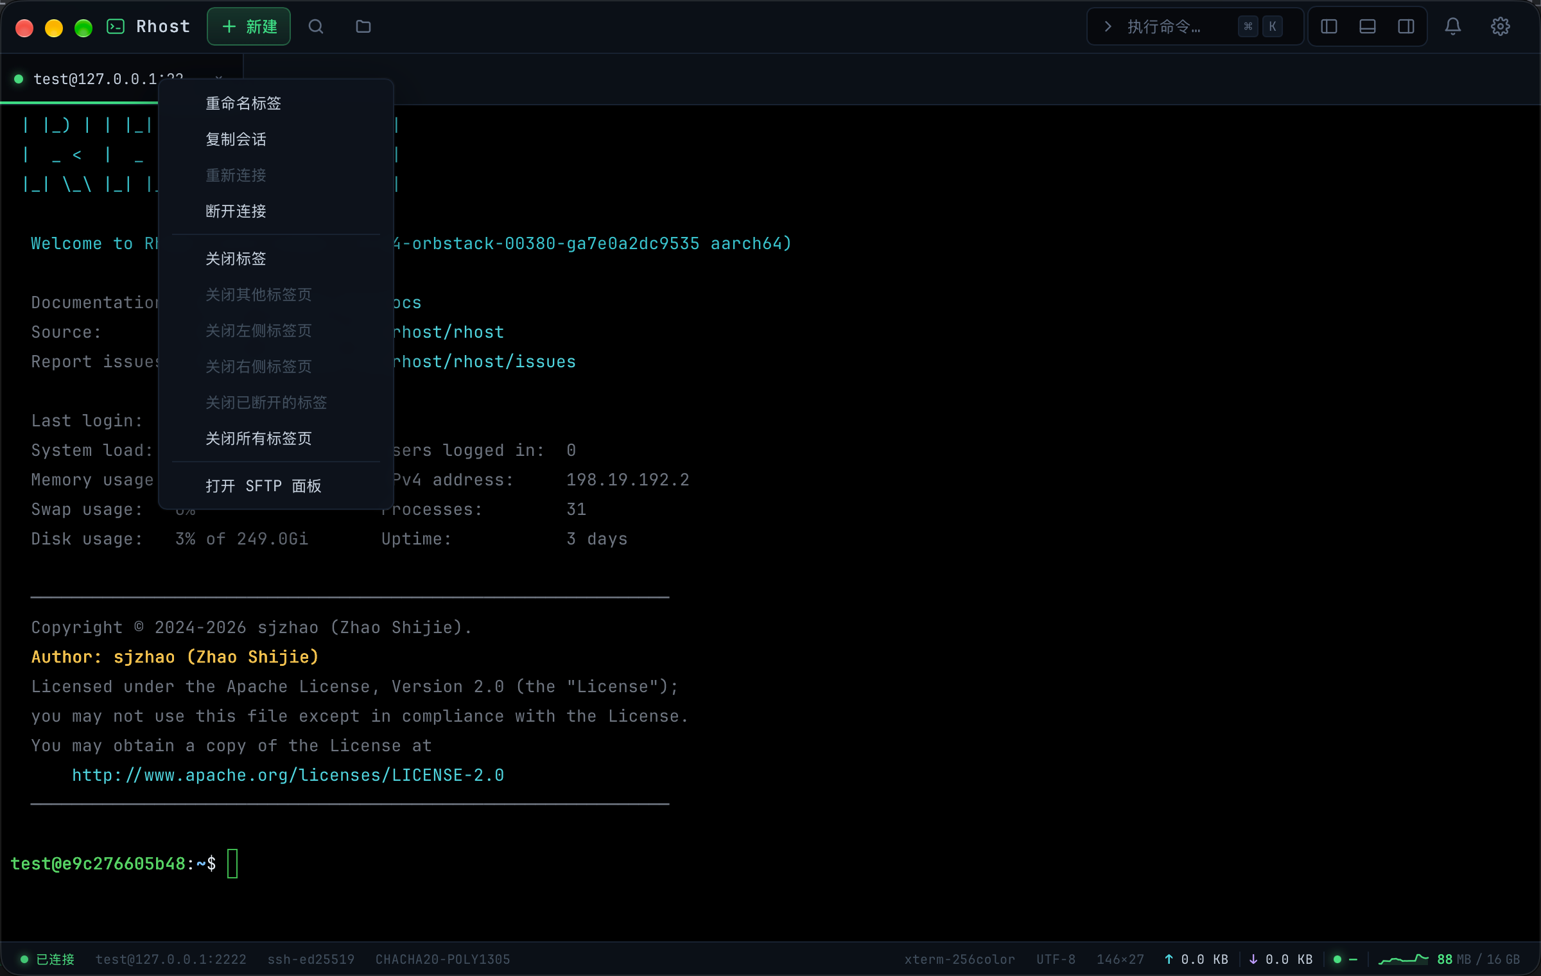The height and width of the screenshot is (976, 1541).
Task: Click the rhost/rhost/issues link text
Action: [485, 362]
